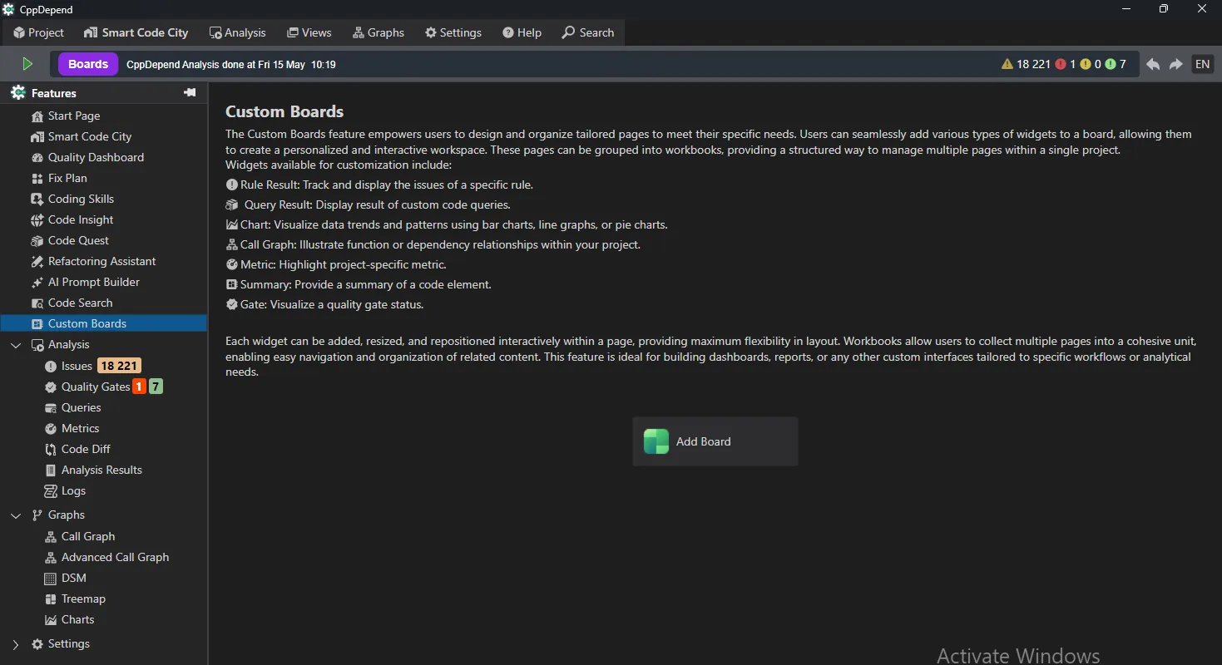Image resolution: width=1222 pixels, height=665 pixels.
Task: Navigate forward with the right arrow icon
Action: tap(1176, 64)
